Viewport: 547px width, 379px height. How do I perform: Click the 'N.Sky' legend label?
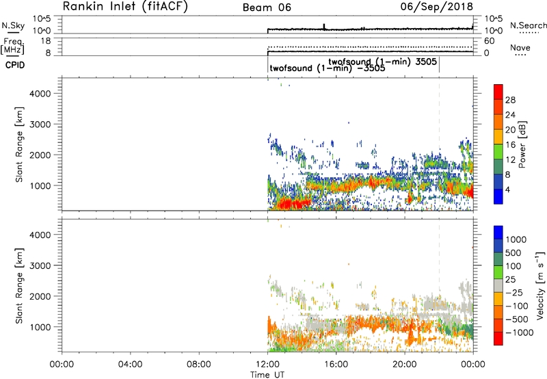pyautogui.click(x=13, y=25)
